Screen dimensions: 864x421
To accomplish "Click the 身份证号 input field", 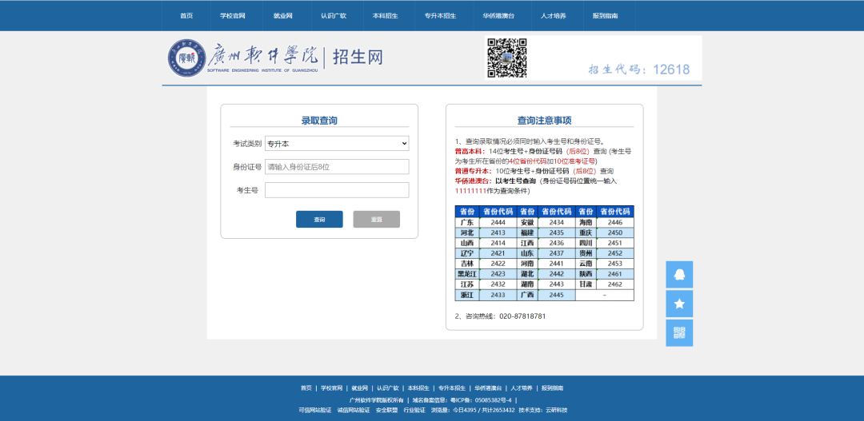I will (x=337, y=167).
